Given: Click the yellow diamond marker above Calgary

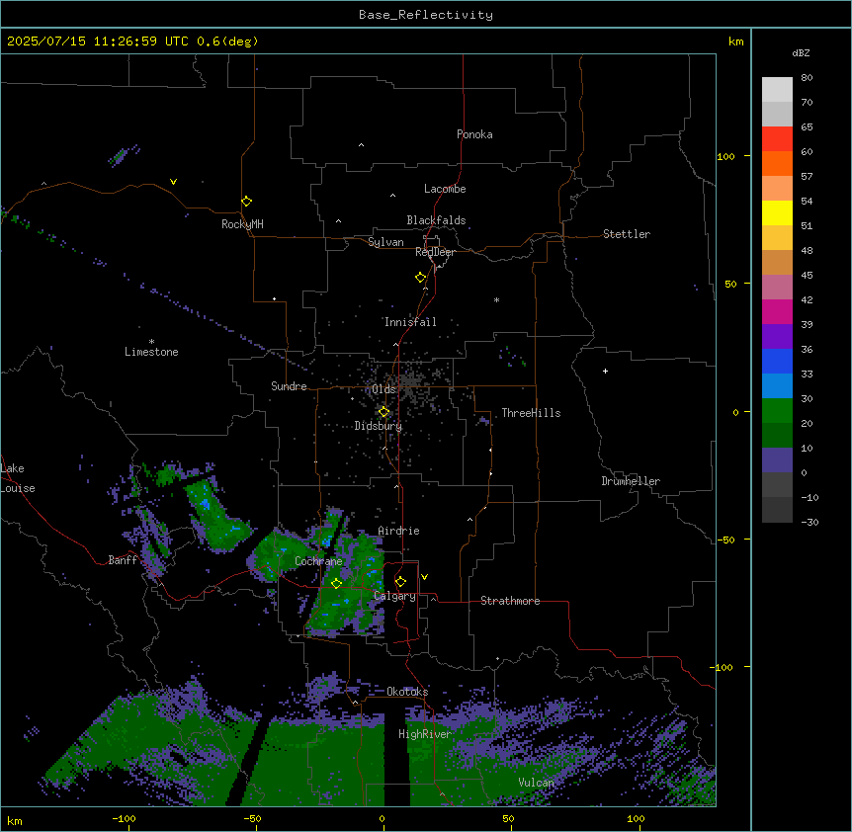Looking at the screenshot, I should tap(400, 582).
